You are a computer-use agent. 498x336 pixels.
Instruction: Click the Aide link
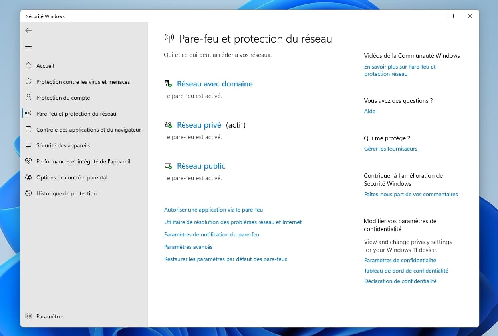pos(370,111)
